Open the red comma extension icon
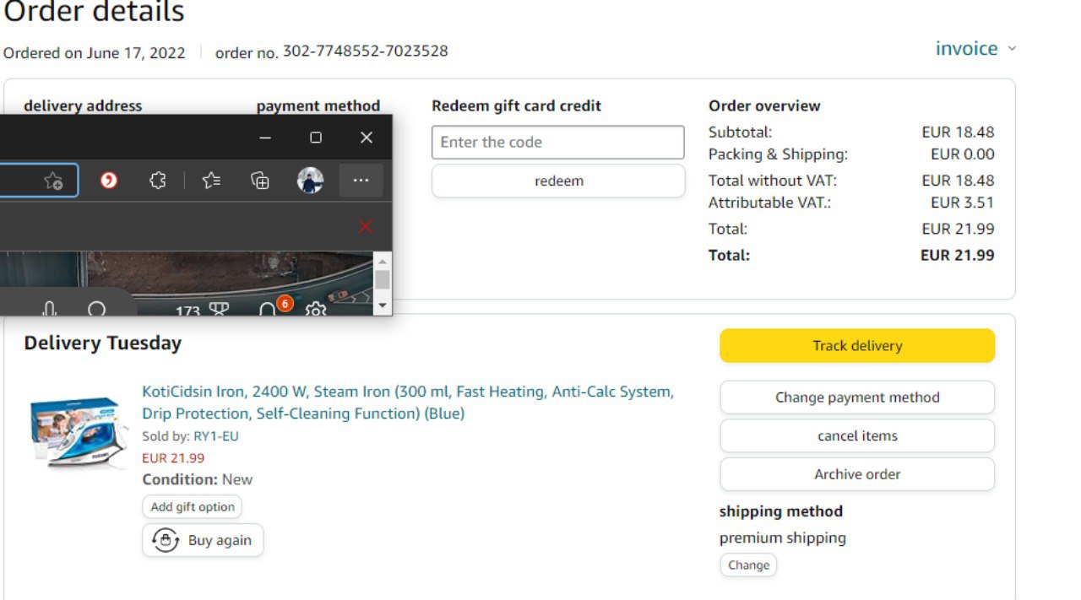 coord(108,181)
